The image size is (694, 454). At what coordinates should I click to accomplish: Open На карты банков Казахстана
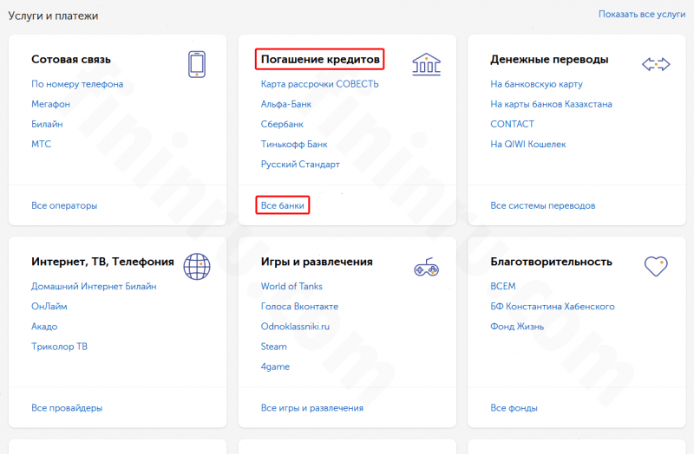[551, 104]
